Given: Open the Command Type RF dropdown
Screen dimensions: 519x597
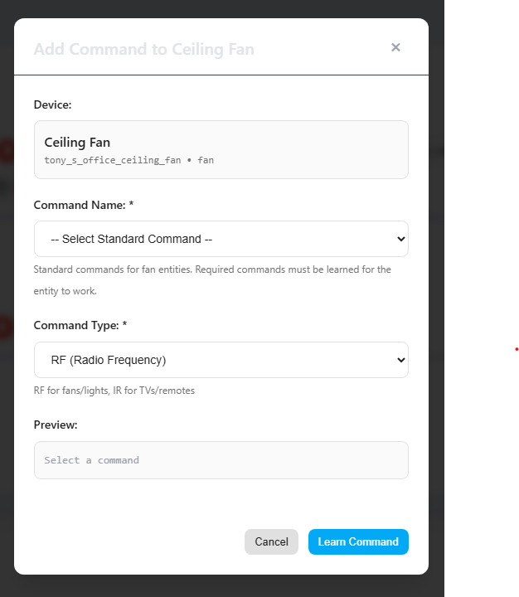Looking at the screenshot, I should (x=221, y=360).
